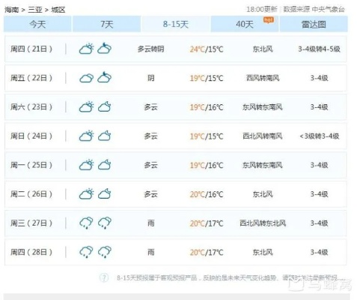The width and height of the screenshot is (357, 300).
Task: Open the 今天 forecast tab
Action: coord(37,24)
